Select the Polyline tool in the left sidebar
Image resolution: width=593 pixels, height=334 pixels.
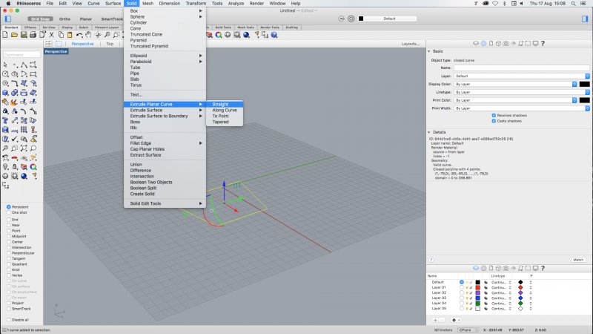click(x=24, y=65)
